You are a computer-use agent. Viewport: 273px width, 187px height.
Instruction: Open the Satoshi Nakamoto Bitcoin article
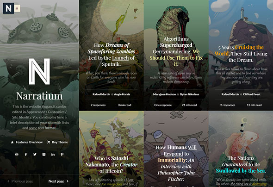tap(111, 164)
